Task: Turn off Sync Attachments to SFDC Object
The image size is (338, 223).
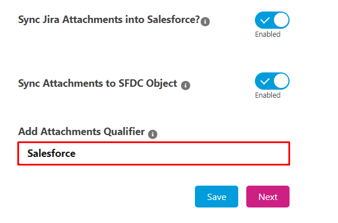Action: point(272,81)
